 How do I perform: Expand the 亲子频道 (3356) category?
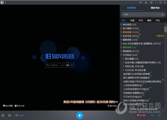coord(121,28)
